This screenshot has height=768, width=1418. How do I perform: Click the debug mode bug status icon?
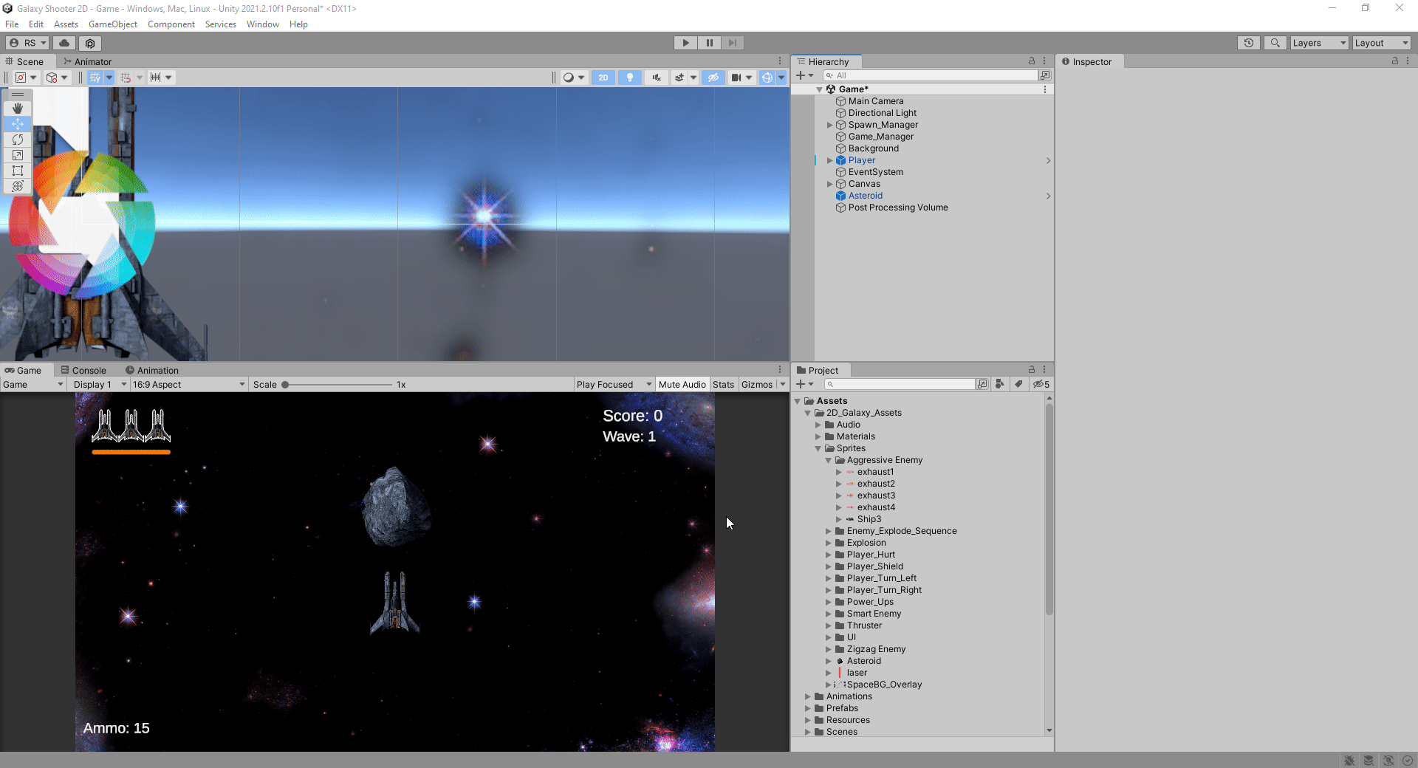coord(1349,761)
